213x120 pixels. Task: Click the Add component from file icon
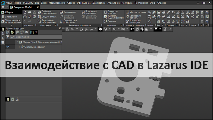pyautogui.click(x=39, y=12)
